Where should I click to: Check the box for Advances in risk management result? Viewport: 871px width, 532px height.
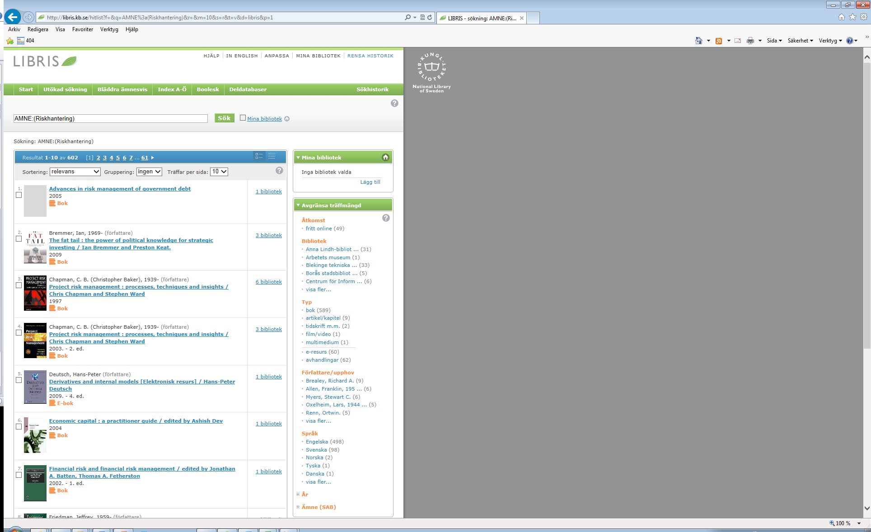pyautogui.click(x=19, y=195)
